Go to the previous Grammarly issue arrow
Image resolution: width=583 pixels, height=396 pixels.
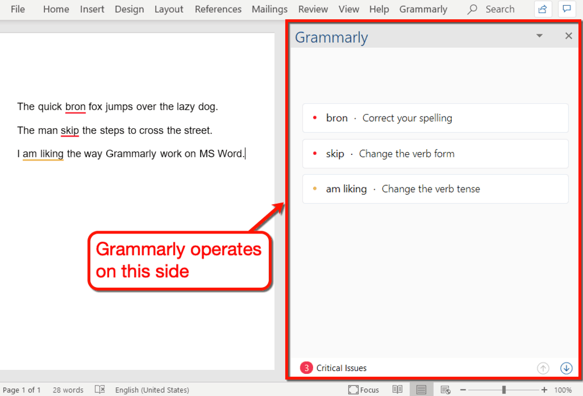543,368
